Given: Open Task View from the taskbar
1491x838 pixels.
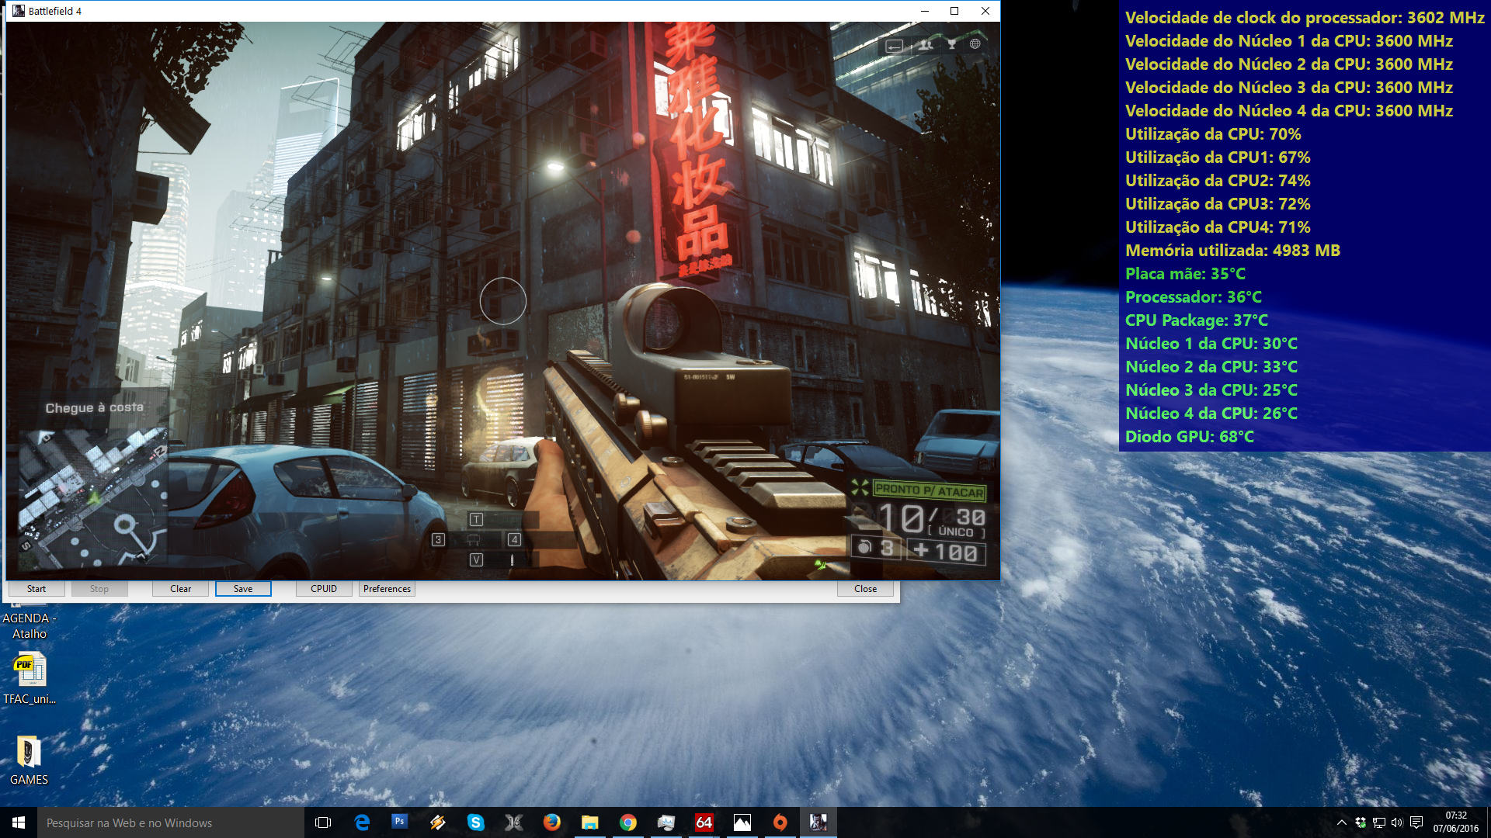Looking at the screenshot, I should point(323,822).
